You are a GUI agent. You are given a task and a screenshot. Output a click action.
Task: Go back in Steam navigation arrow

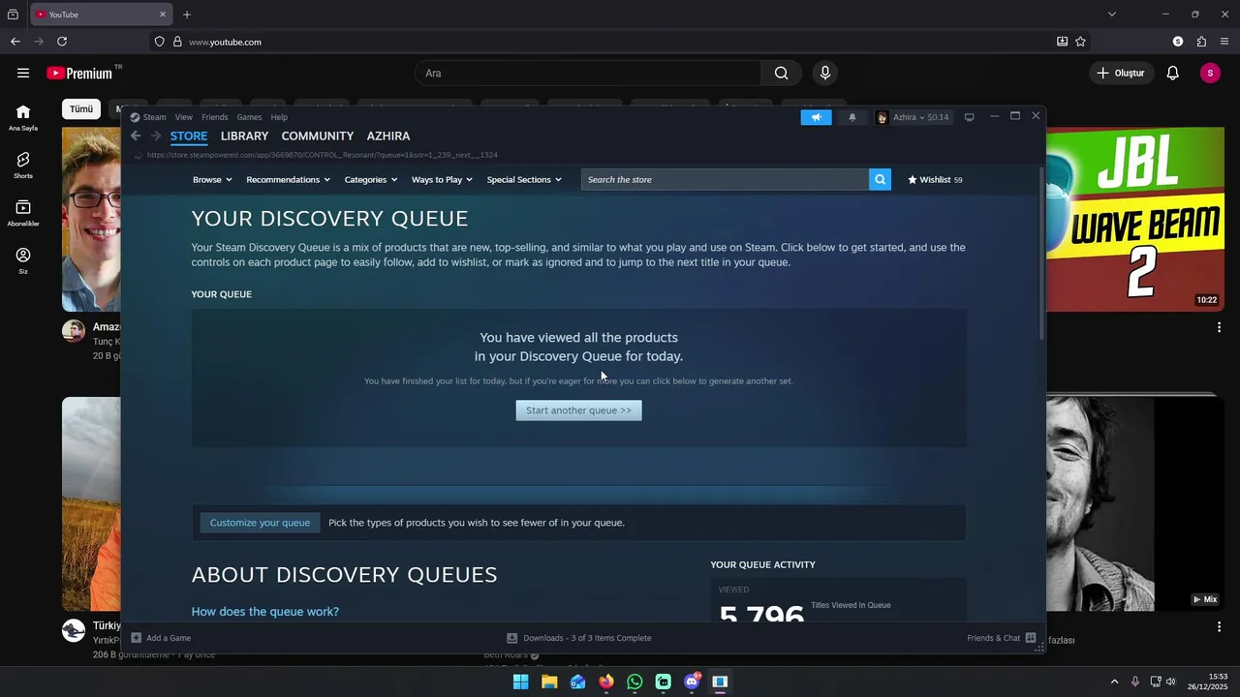[136, 136]
